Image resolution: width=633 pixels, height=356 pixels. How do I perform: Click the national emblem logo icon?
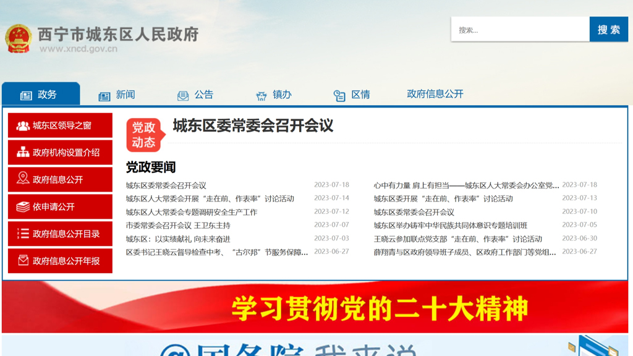[x=18, y=38]
